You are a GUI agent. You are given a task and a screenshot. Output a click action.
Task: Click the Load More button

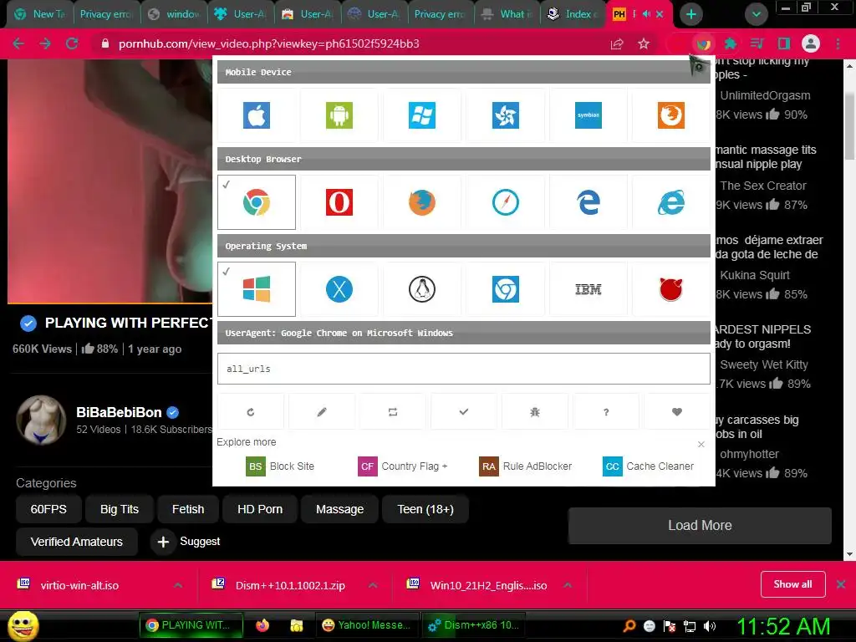point(700,525)
